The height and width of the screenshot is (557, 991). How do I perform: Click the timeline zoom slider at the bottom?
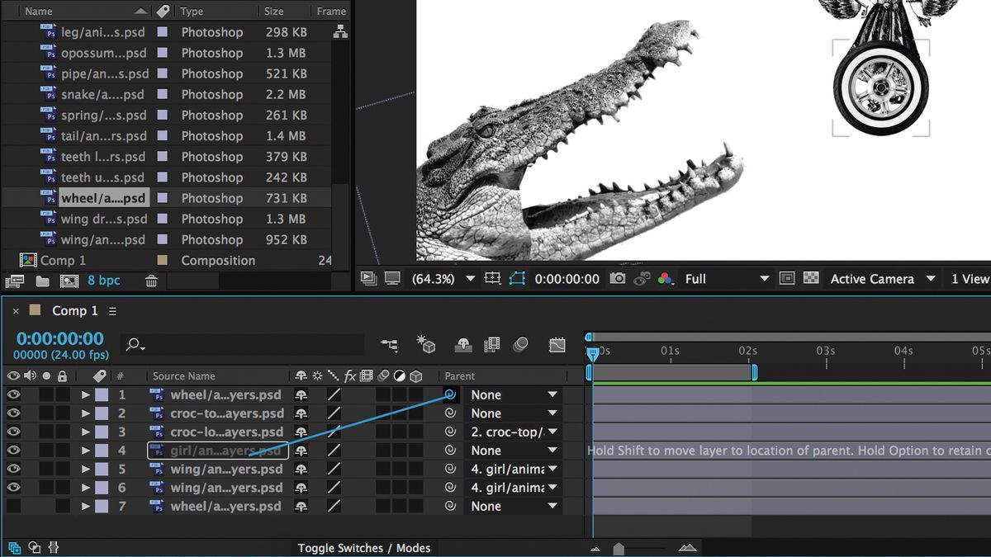[x=619, y=546]
